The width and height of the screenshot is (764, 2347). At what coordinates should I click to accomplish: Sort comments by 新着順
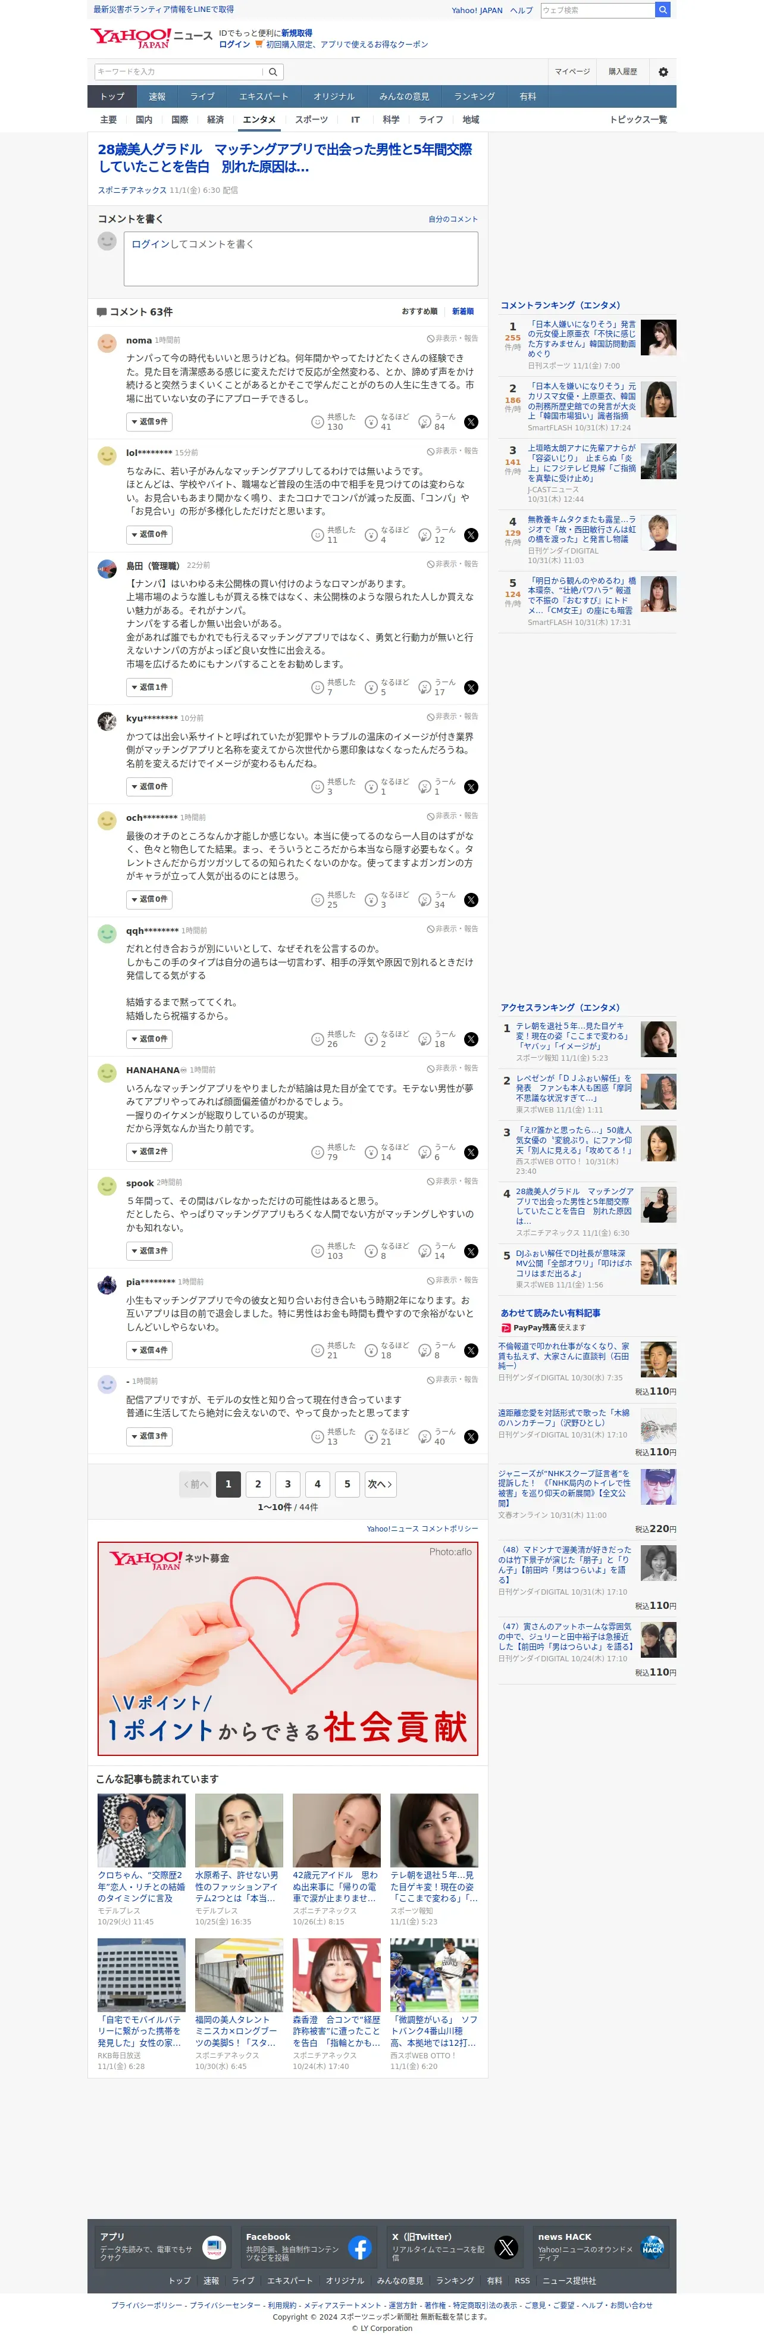coord(462,311)
